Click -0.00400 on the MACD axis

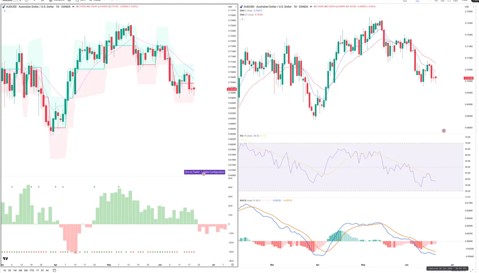(x=469, y=257)
